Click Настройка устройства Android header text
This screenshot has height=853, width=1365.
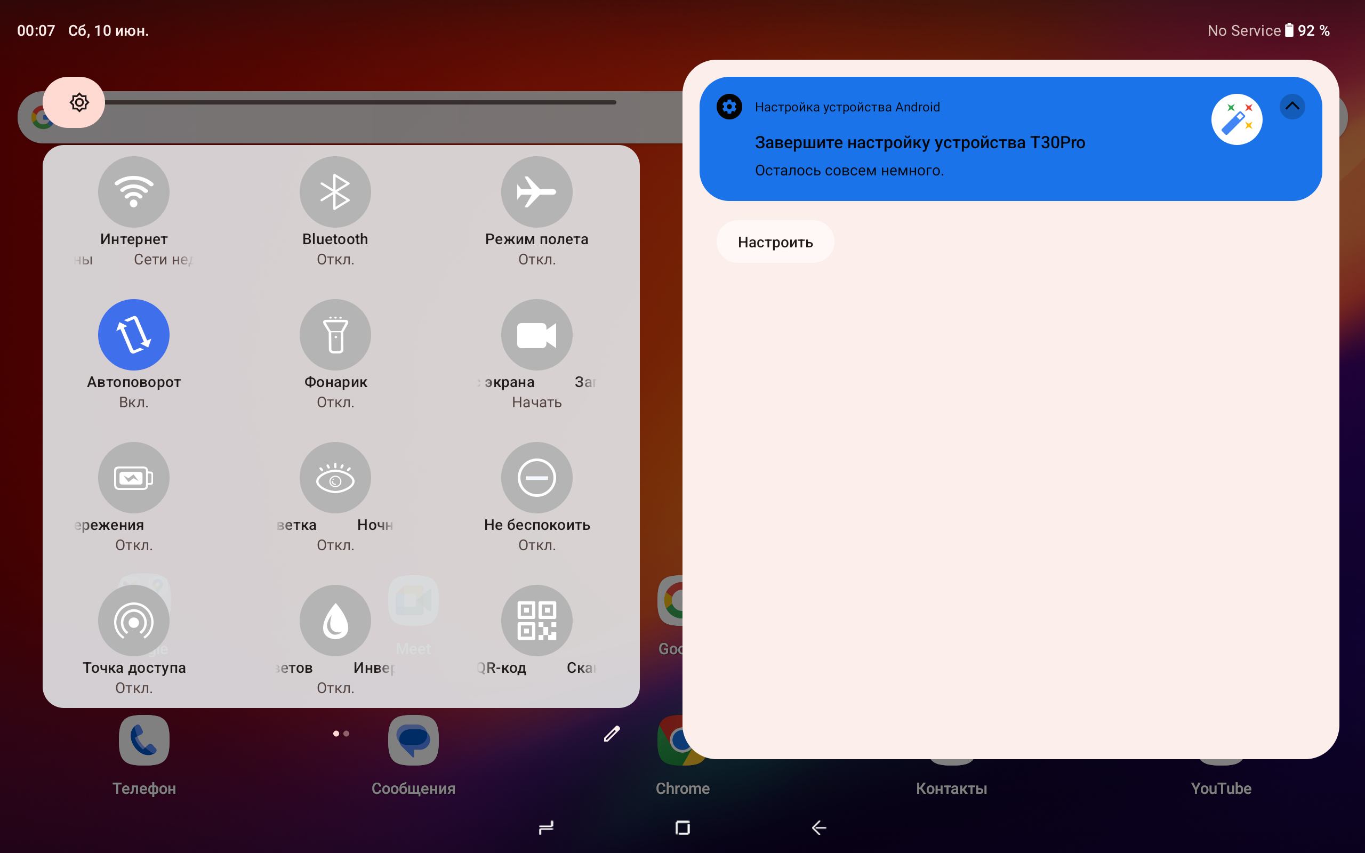click(847, 107)
